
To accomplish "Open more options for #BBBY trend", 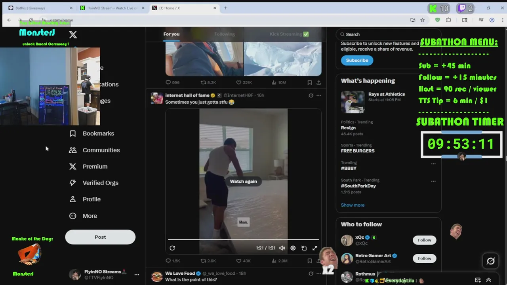I will [x=433, y=163].
